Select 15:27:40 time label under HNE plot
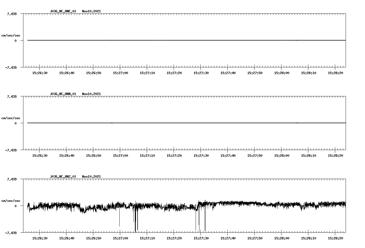Viewport: 365px width, 248px height. [228, 73]
